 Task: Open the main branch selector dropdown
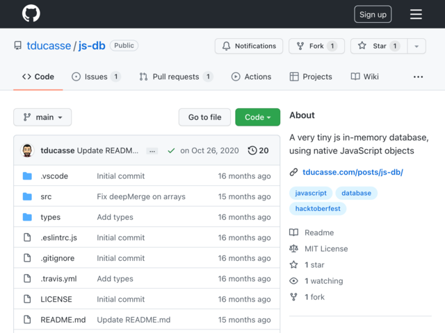[x=42, y=117]
